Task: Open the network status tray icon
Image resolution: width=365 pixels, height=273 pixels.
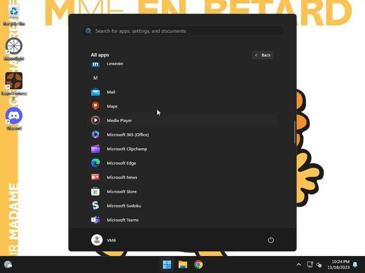Action: (310, 264)
